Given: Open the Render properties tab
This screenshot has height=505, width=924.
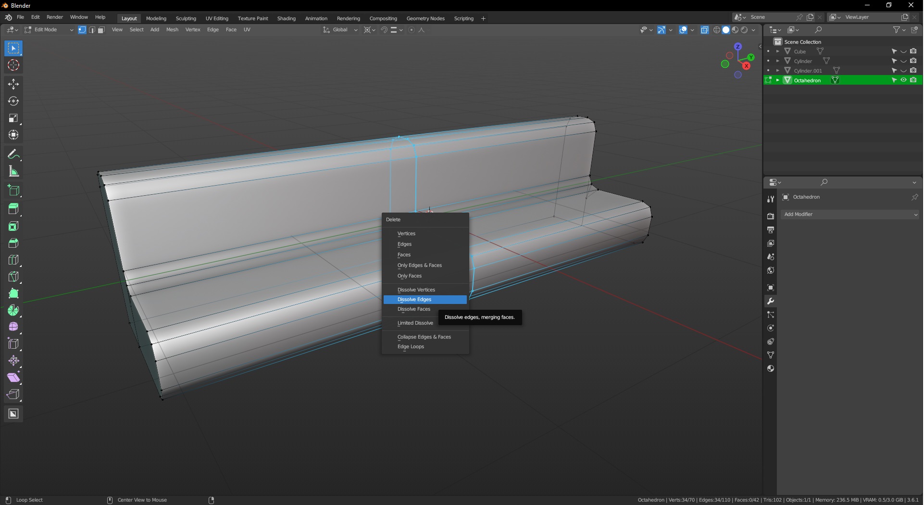Looking at the screenshot, I should click(x=771, y=216).
